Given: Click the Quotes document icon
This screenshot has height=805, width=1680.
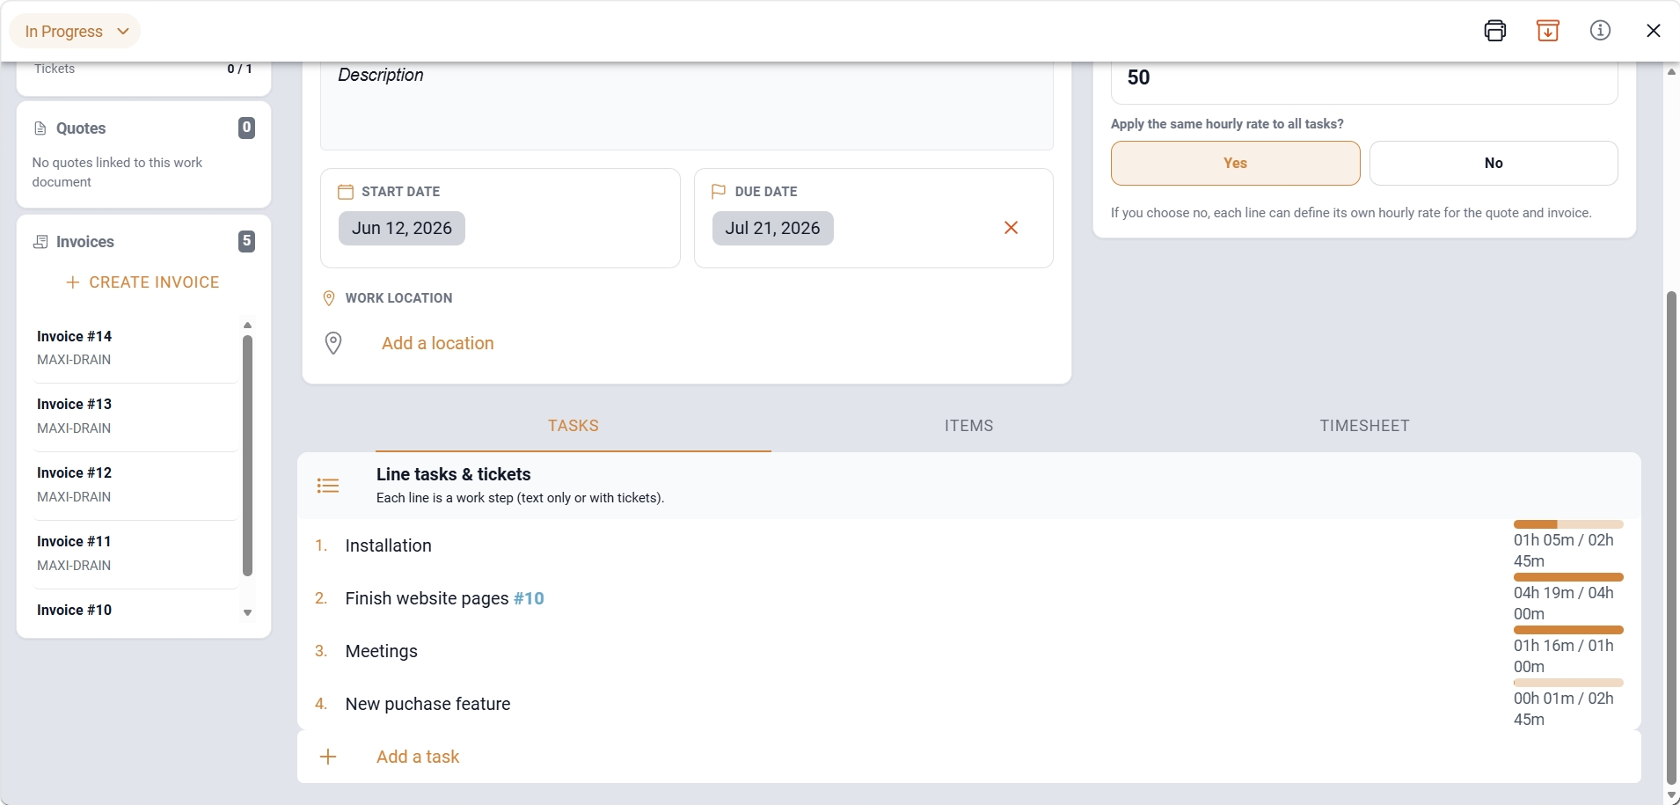Looking at the screenshot, I should (40, 128).
